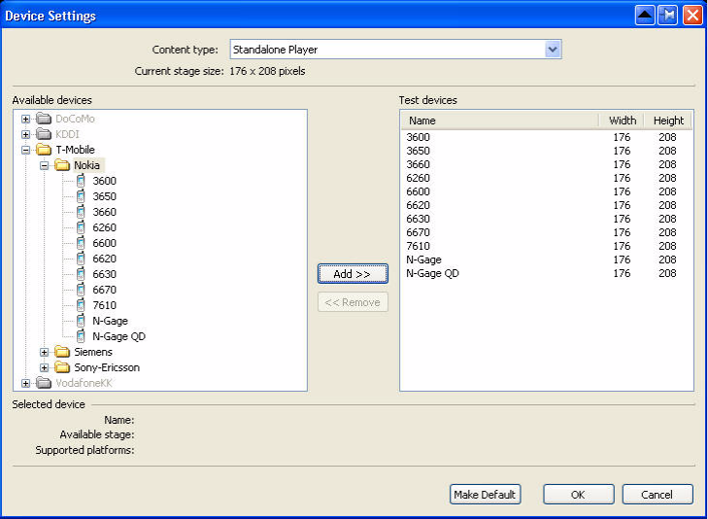Click the Make Default button

click(486, 495)
